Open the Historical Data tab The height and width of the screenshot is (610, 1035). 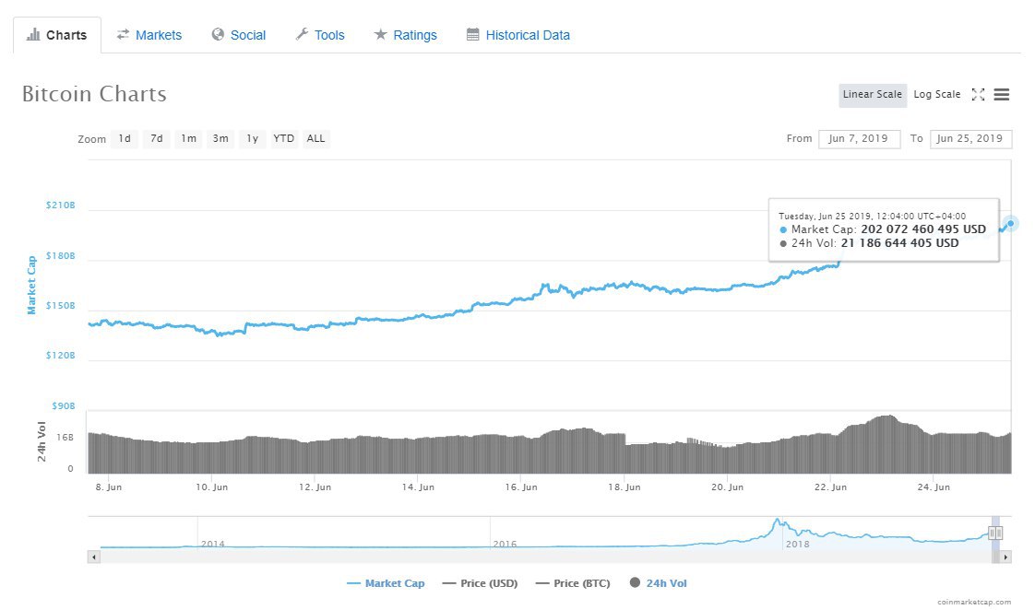(x=517, y=35)
